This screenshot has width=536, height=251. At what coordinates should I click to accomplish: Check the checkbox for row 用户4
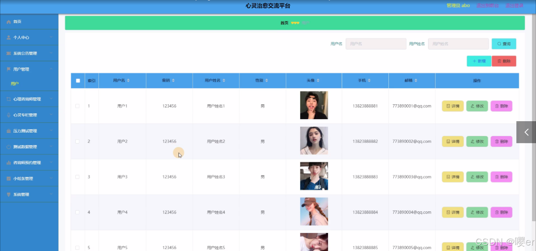pyautogui.click(x=78, y=212)
